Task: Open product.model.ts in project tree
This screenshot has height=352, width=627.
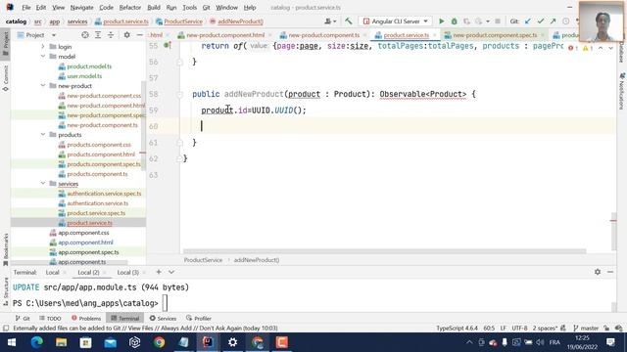Action: (89, 66)
